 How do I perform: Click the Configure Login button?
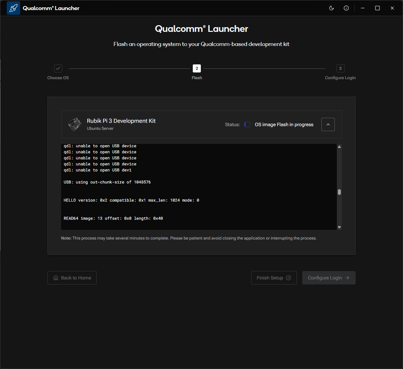[329, 278]
